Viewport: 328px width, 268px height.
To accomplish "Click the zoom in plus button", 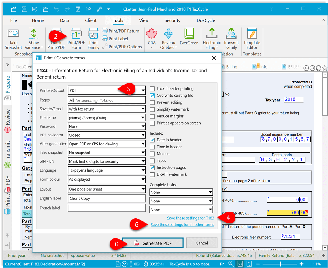I will pos(301,264).
